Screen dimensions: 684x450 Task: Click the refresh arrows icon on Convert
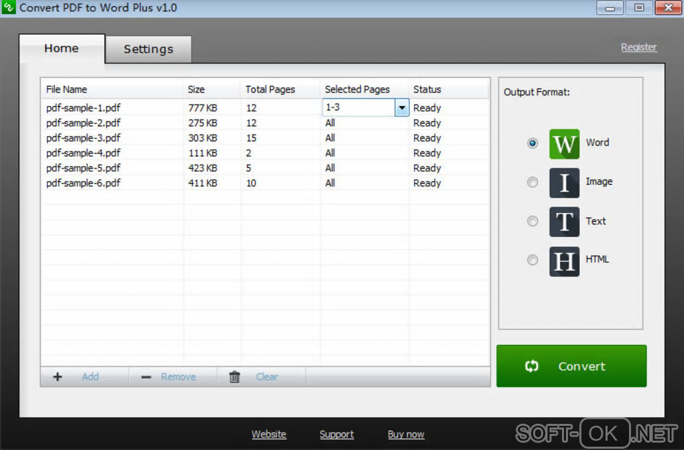pos(532,366)
